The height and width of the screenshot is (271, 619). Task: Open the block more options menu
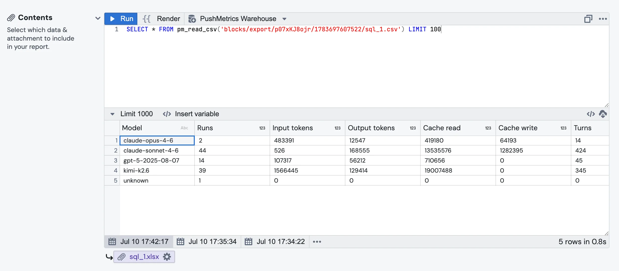pos(603,19)
